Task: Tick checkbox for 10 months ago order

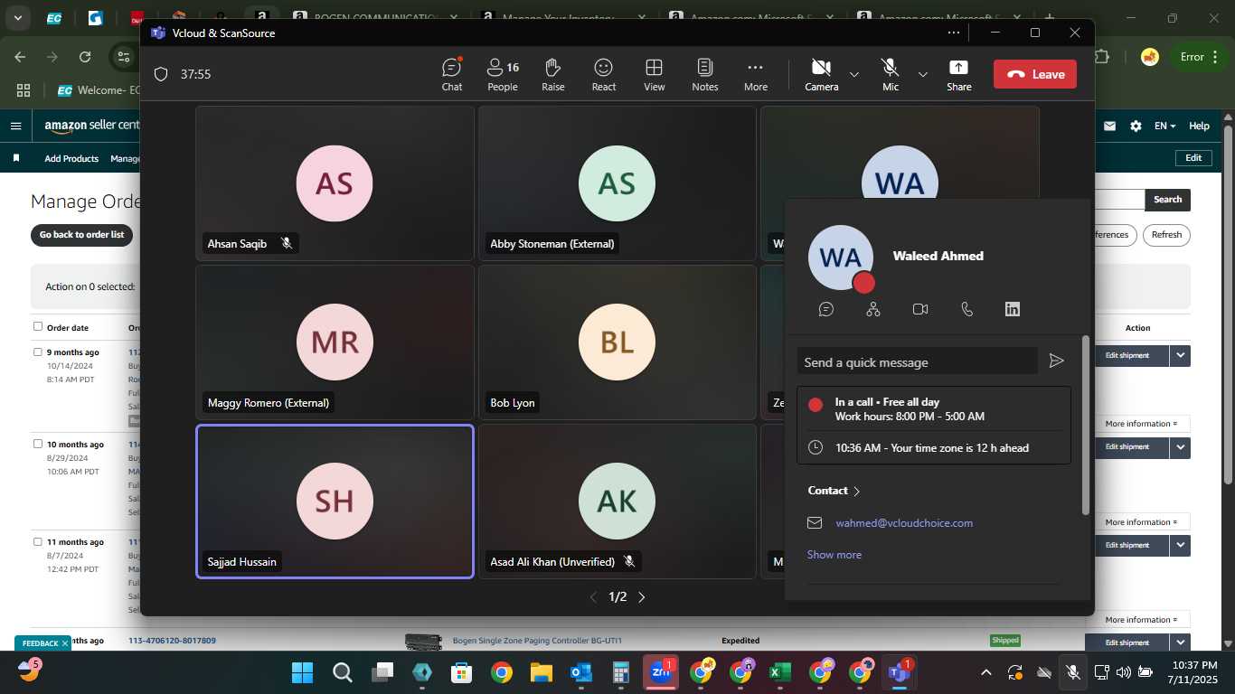Action: 38,445
